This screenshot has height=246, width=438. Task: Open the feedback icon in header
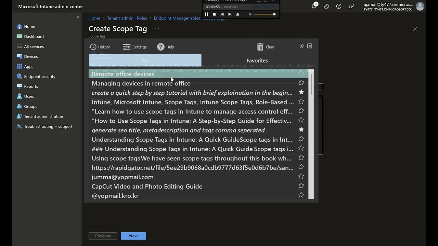tap(351, 6)
